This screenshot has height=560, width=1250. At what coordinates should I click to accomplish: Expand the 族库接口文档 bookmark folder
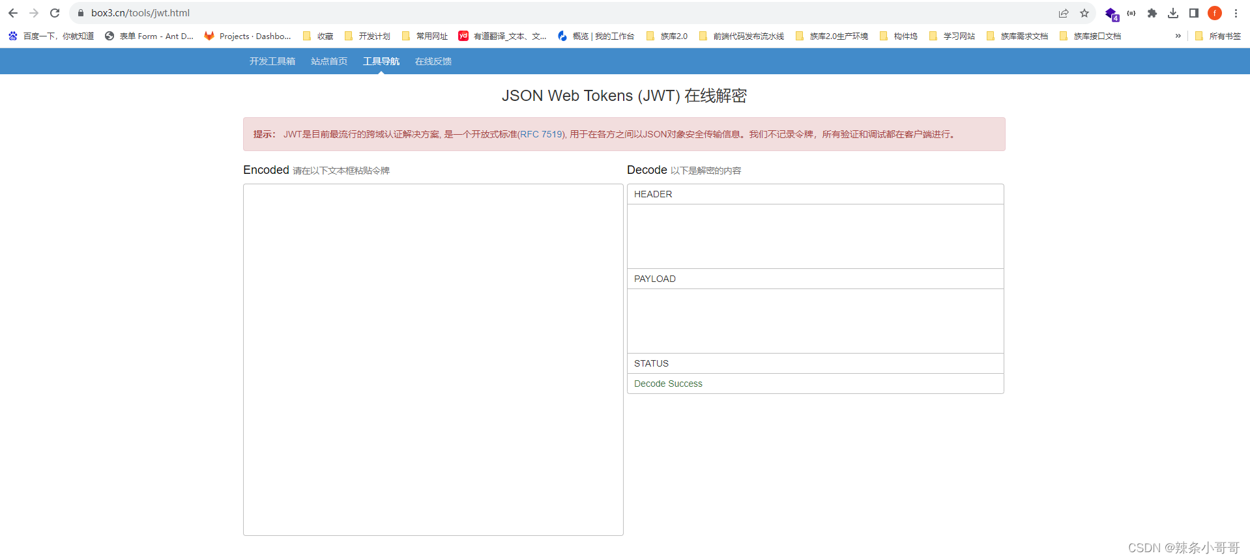[1090, 36]
